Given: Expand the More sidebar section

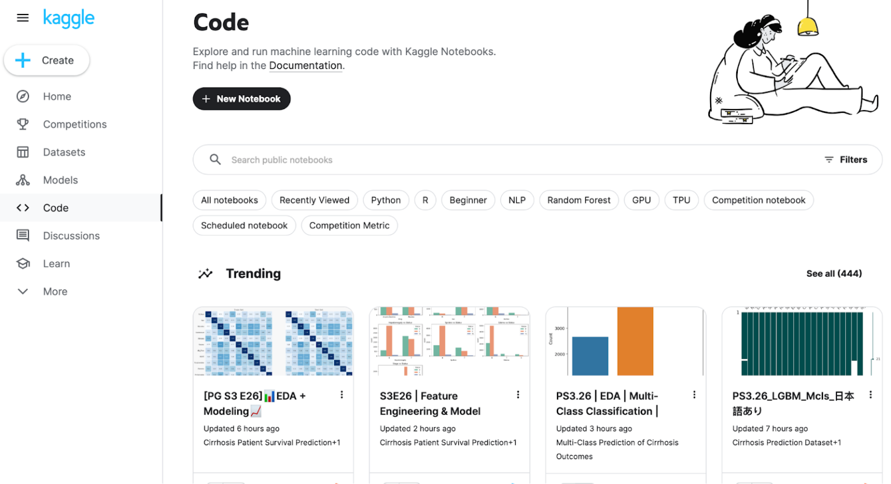Looking at the screenshot, I should (22, 291).
